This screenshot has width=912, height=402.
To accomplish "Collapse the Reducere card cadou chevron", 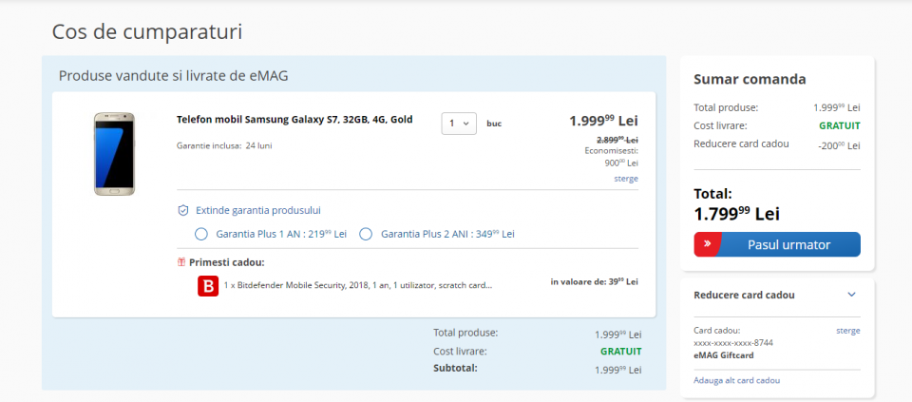I will click(851, 295).
